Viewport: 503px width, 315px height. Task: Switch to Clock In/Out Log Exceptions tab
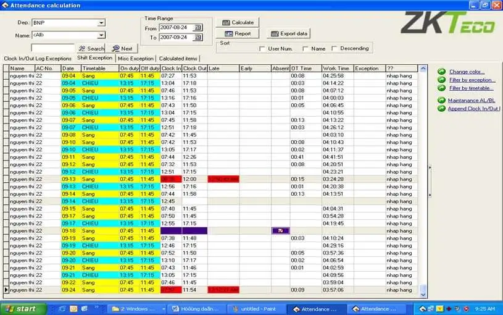38,59
